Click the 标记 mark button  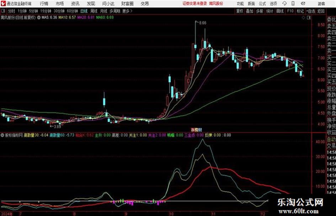[x=300, y=11]
